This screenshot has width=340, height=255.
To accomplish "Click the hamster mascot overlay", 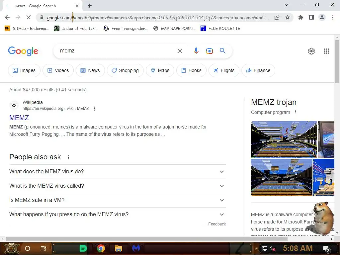I will coord(323,218).
